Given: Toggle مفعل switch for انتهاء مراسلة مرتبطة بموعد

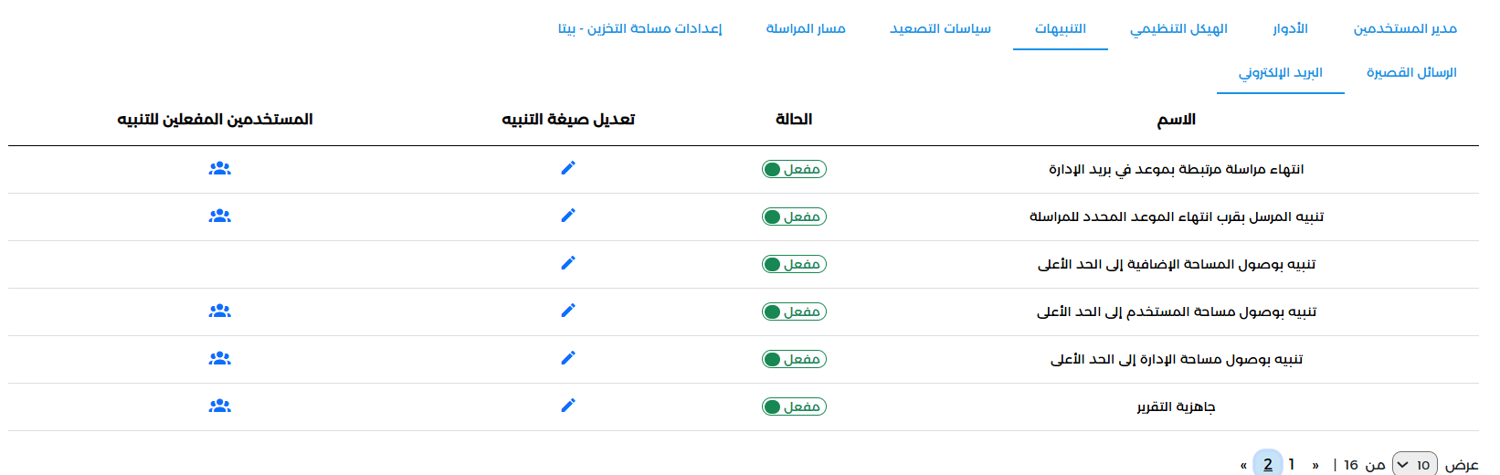Looking at the screenshot, I should click(x=794, y=169).
